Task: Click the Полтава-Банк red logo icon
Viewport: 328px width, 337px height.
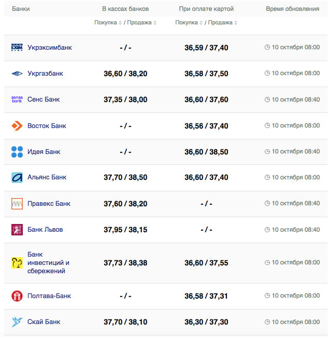Action: click(x=17, y=296)
